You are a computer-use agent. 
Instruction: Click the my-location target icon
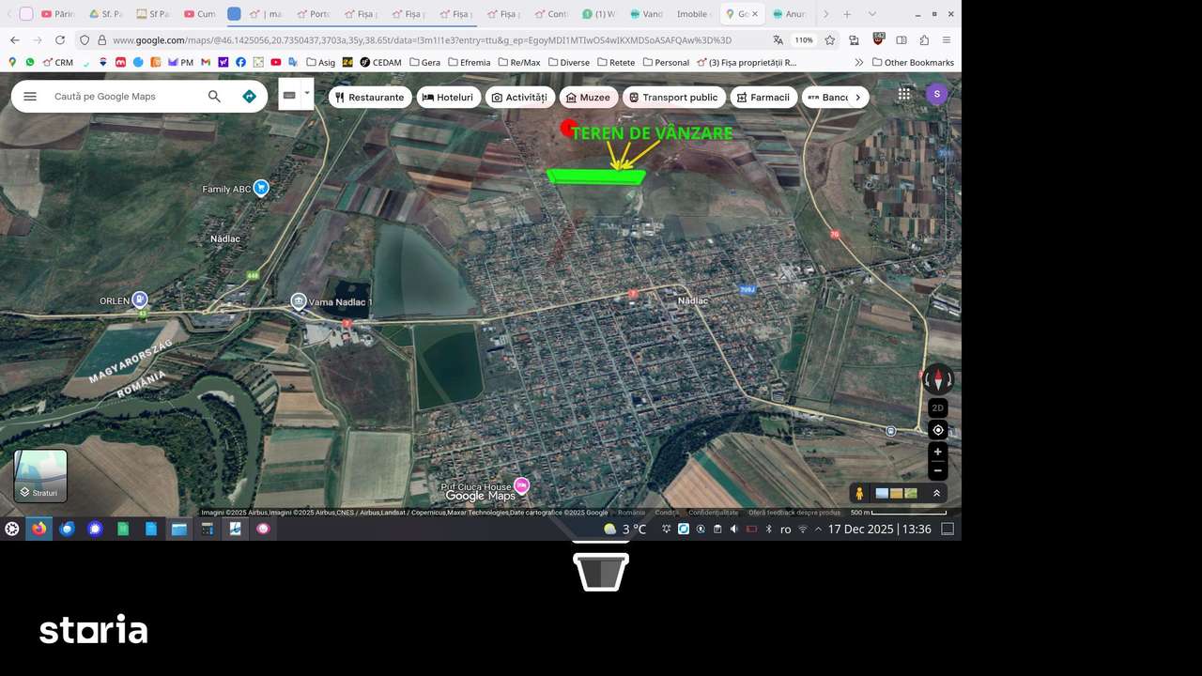(x=937, y=429)
